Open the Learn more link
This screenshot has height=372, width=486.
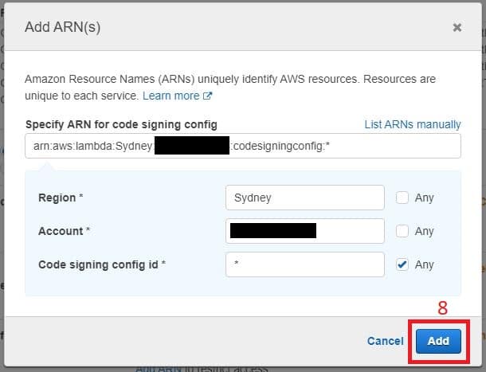click(170, 96)
